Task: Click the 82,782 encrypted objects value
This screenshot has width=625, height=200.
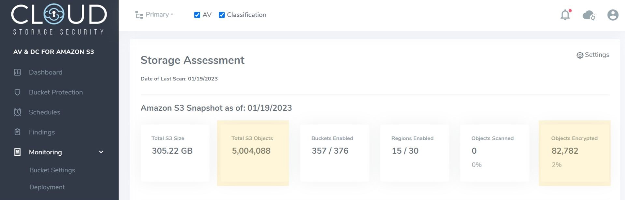Action: tap(565, 151)
